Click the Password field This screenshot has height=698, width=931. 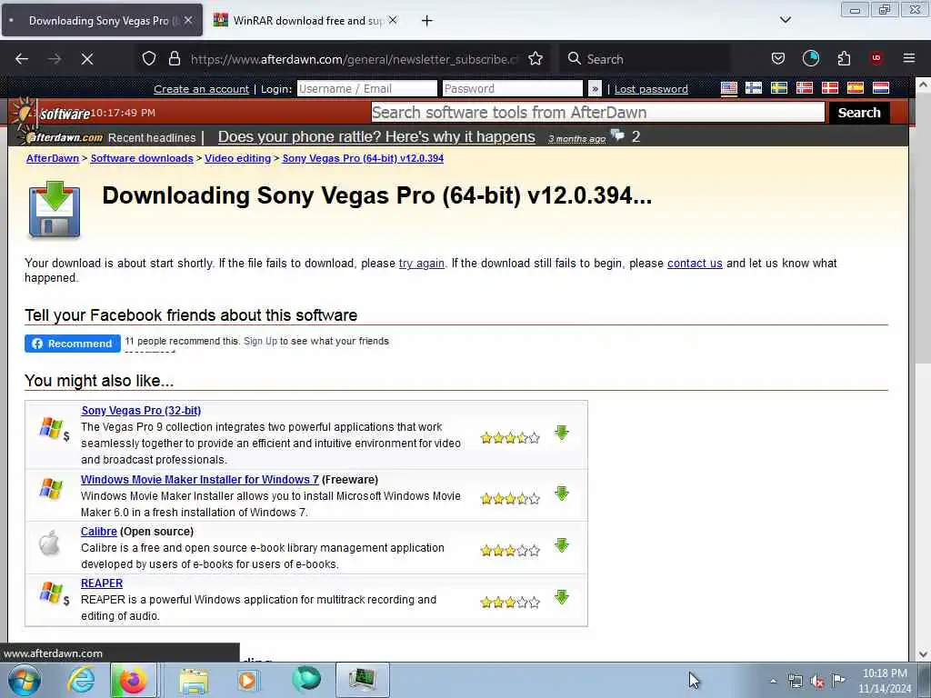pyautogui.click(x=513, y=88)
